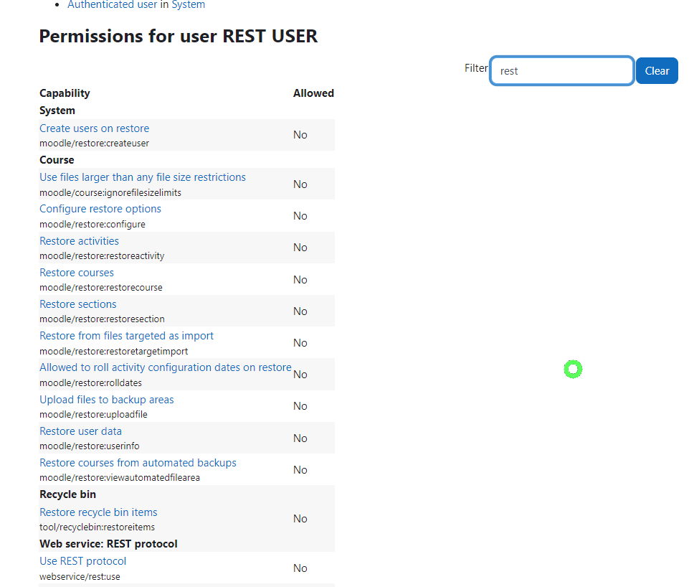Open 'Restore user data' capability link
Screen dimensions: 689x587
pyautogui.click(x=80, y=431)
